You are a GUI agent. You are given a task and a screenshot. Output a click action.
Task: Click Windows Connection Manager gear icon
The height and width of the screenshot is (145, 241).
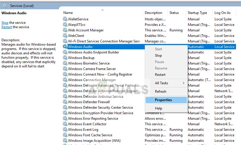pos(65,80)
